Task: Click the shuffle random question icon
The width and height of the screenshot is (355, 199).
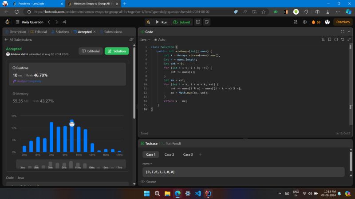Action: 65,22
